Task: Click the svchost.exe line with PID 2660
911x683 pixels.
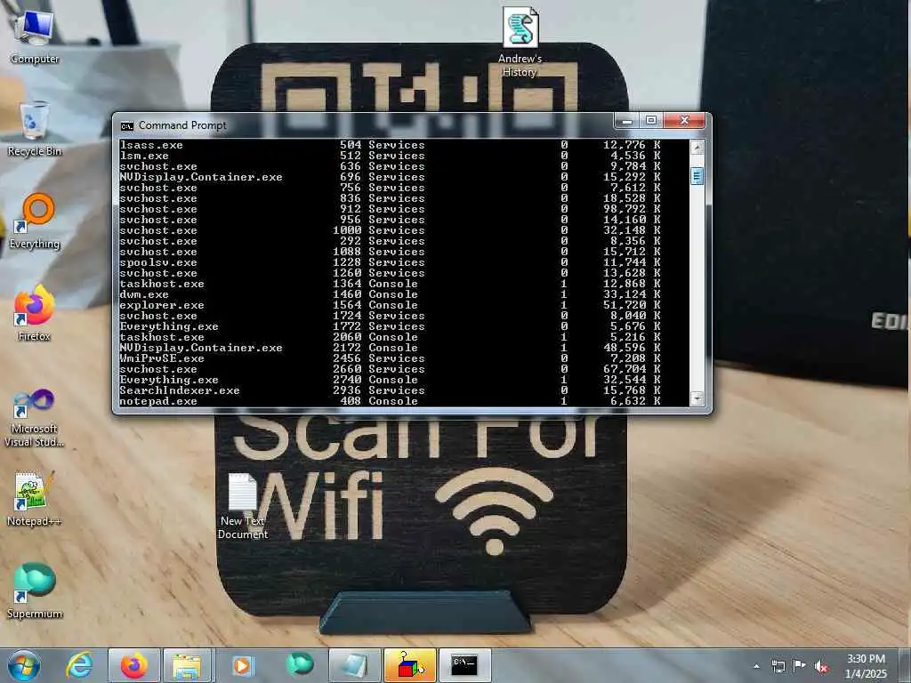Action: coord(390,369)
